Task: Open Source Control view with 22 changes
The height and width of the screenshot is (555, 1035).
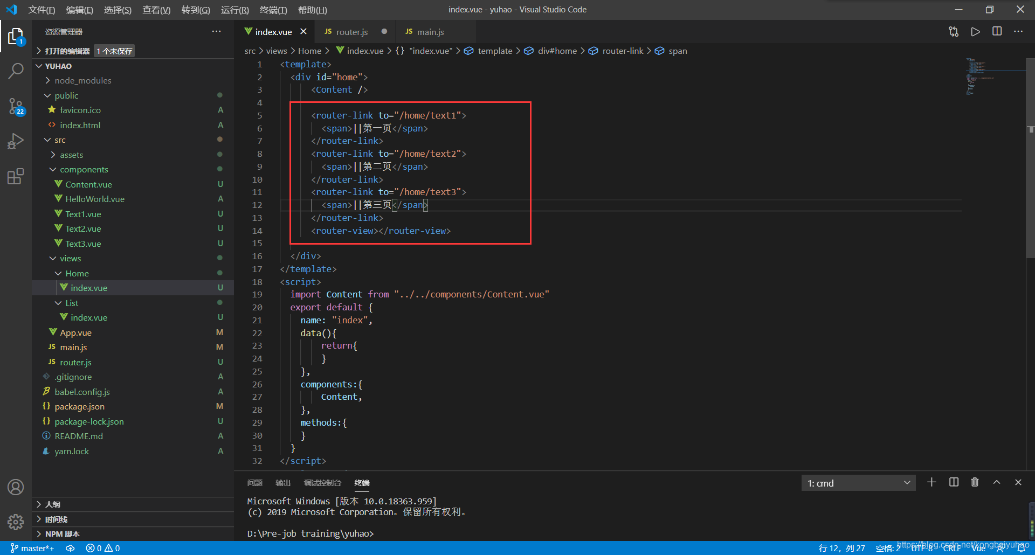Action: coord(16,107)
